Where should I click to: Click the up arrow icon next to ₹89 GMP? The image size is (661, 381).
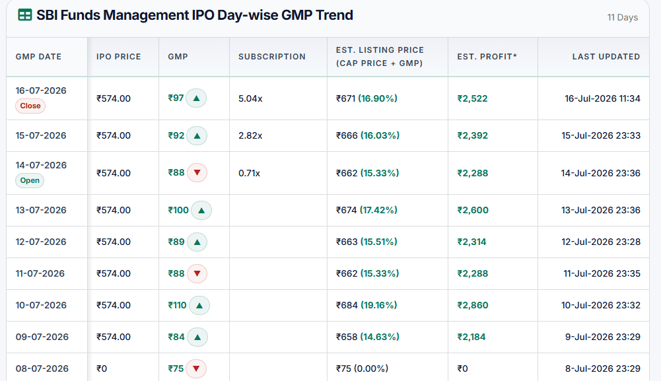click(197, 242)
